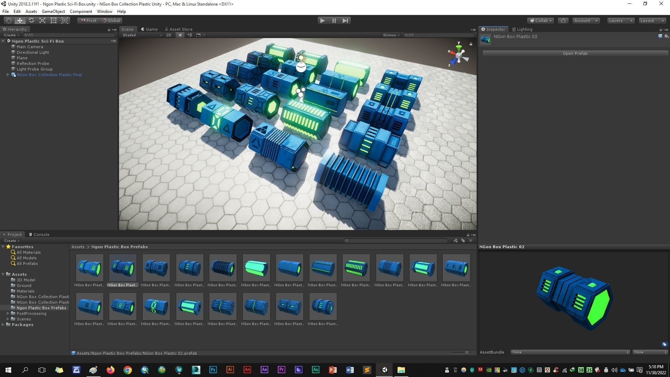Viewport: 670px width, 377px height.
Task: Open the Shaded draw mode dropdown
Action: 142,35
